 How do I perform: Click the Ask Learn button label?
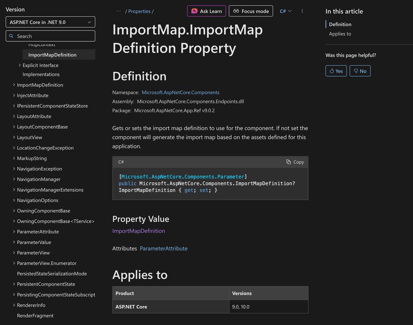(x=211, y=11)
